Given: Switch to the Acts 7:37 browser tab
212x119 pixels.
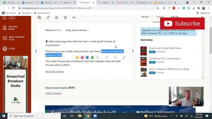Looking at the screenshot, I should pos(125,3).
